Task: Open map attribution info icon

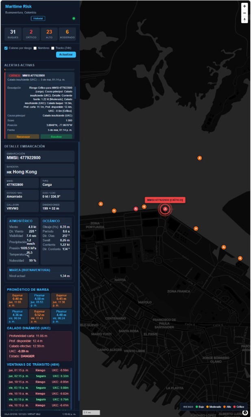Action: coord(245,412)
